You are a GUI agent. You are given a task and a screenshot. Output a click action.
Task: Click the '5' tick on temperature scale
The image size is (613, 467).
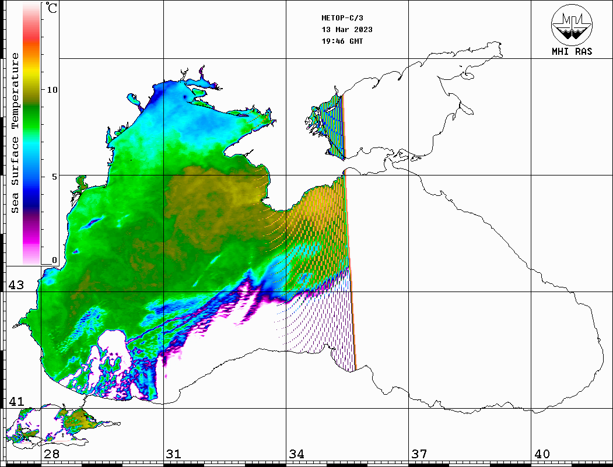(54, 177)
